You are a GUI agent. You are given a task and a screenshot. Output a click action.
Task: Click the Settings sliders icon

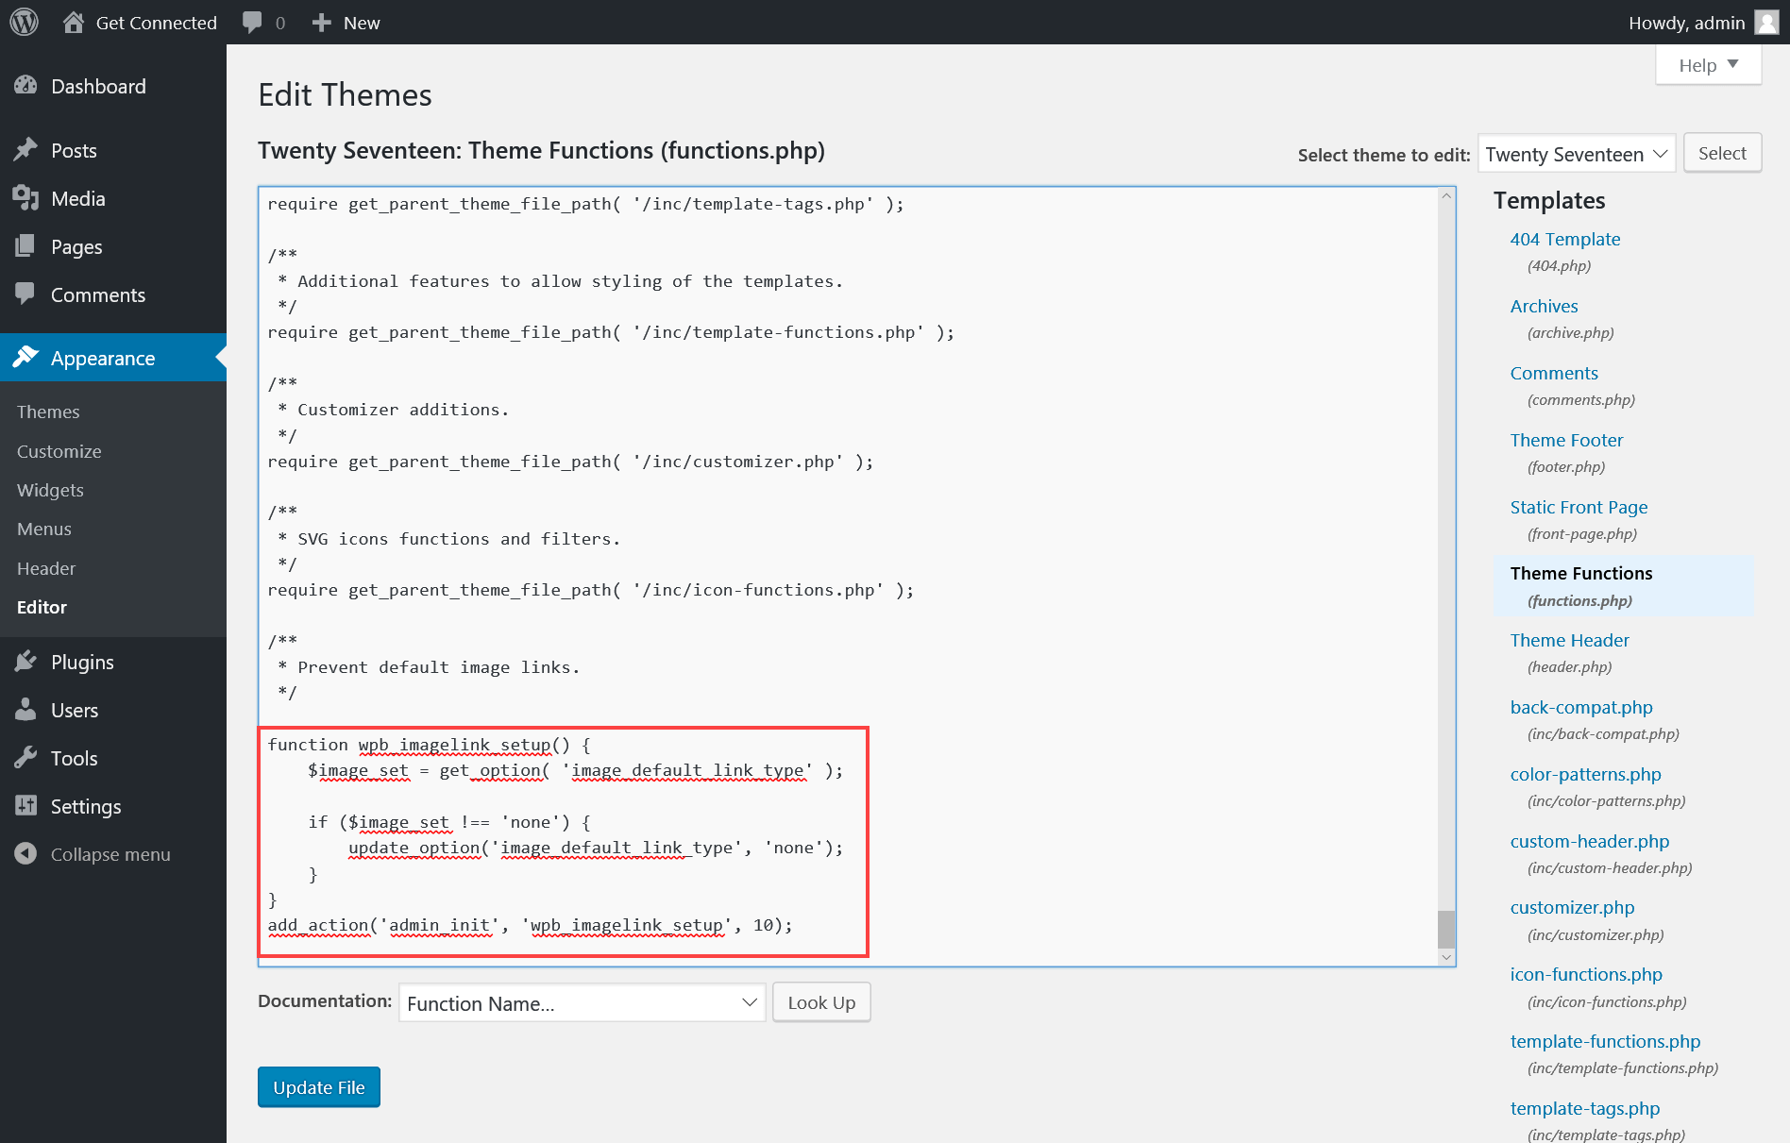[25, 806]
